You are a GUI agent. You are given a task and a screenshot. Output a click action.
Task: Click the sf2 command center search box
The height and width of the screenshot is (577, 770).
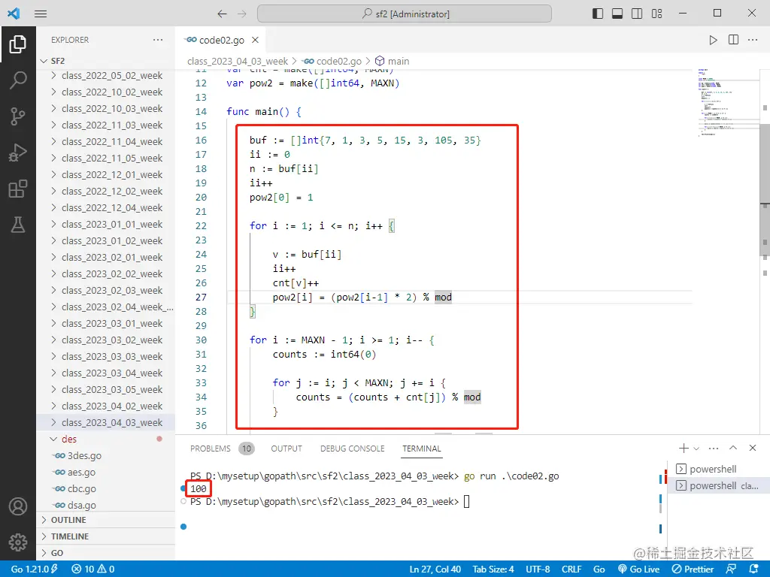click(x=404, y=14)
